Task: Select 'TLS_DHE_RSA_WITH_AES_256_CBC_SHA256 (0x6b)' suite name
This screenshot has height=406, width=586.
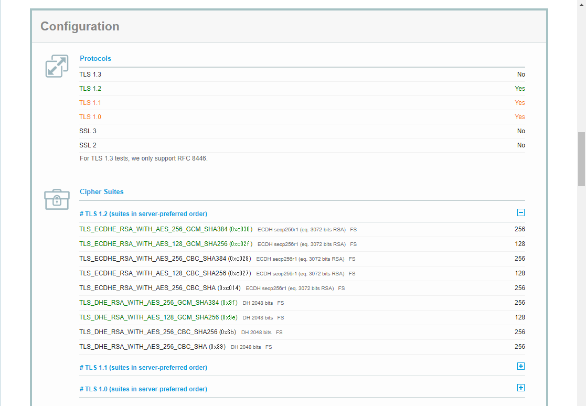Action: 158,332
